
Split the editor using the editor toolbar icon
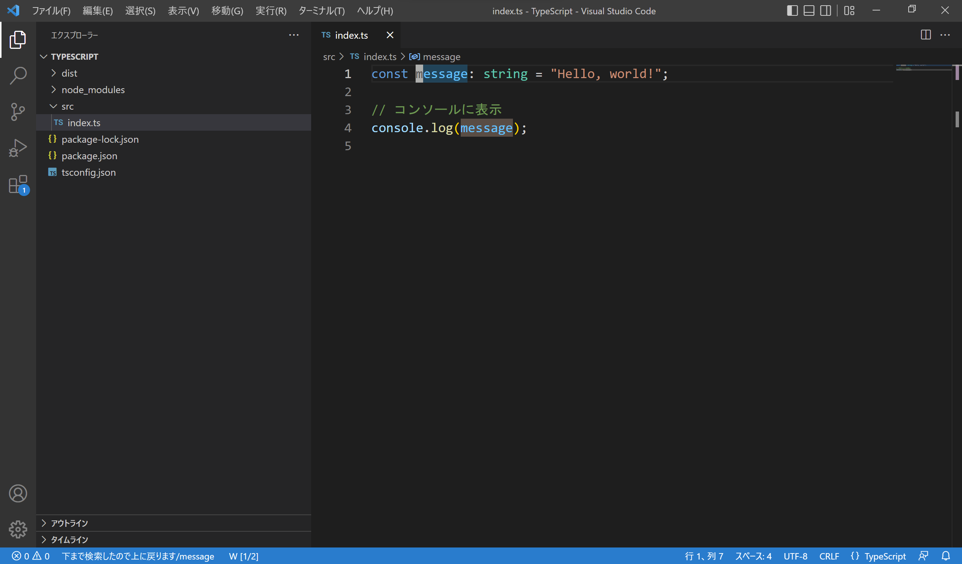tap(926, 35)
